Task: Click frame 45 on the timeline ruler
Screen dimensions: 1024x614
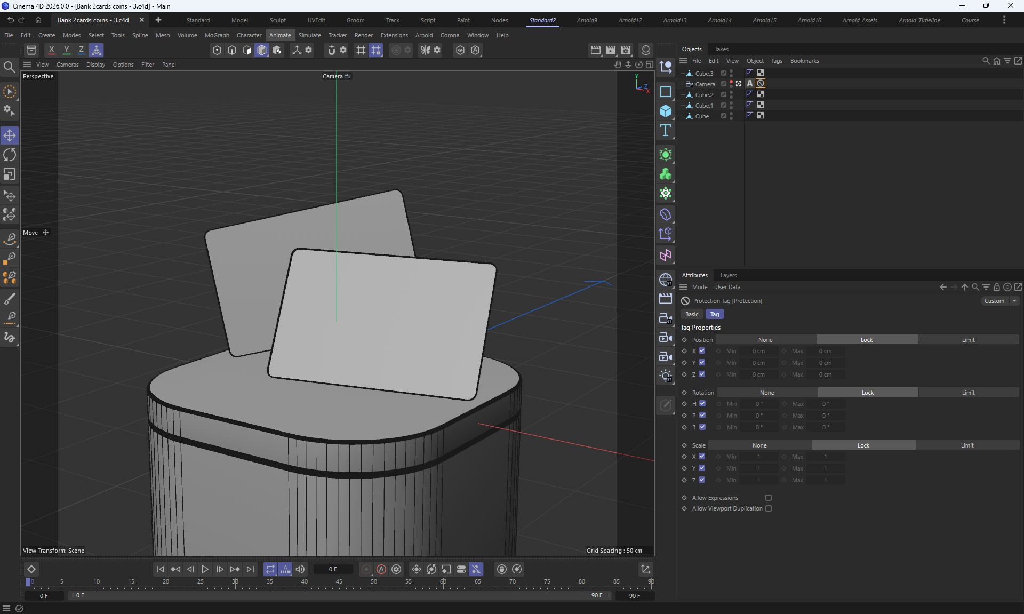Action: click(x=339, y=581)
